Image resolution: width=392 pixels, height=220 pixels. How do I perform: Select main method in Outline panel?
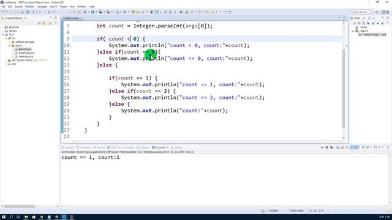click(x=372, y=35)
